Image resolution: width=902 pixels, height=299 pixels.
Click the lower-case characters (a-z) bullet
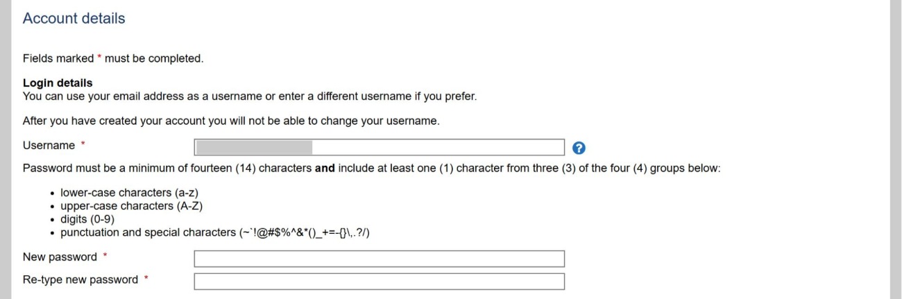tap(134, 193)
